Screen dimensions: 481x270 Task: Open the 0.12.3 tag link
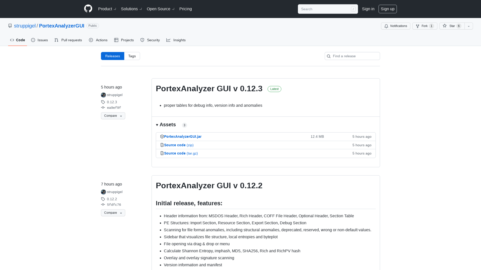[112, 102]
